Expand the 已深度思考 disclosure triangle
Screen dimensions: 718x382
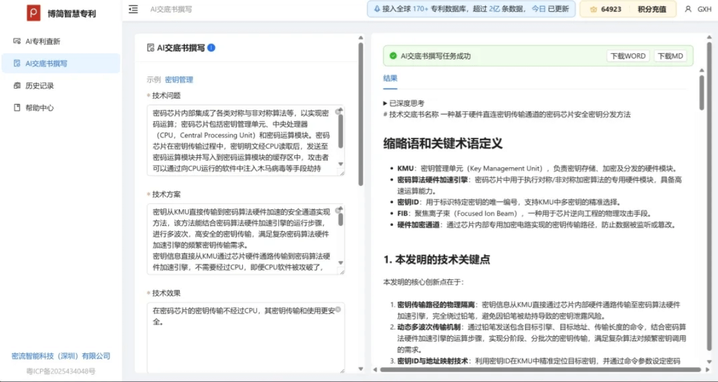(385, 103)
